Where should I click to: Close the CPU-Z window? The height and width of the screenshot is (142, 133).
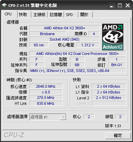coord(128,5)
